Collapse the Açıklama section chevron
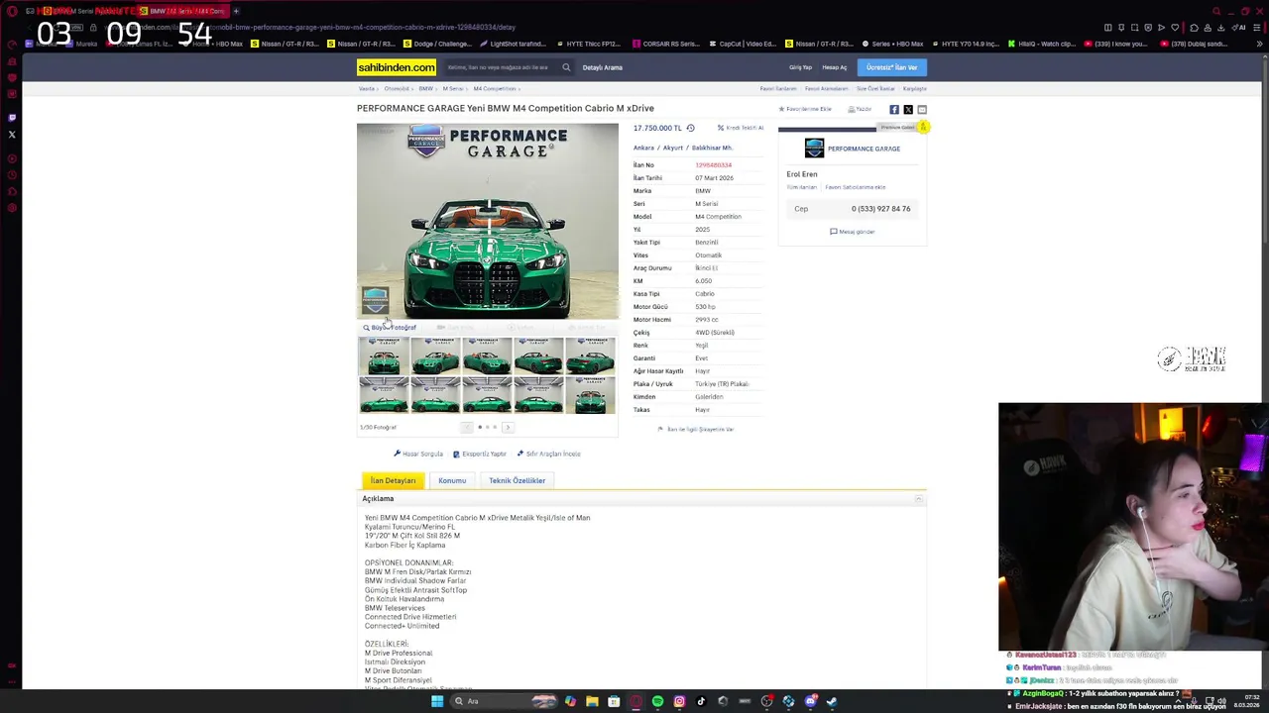 (918, 499)
